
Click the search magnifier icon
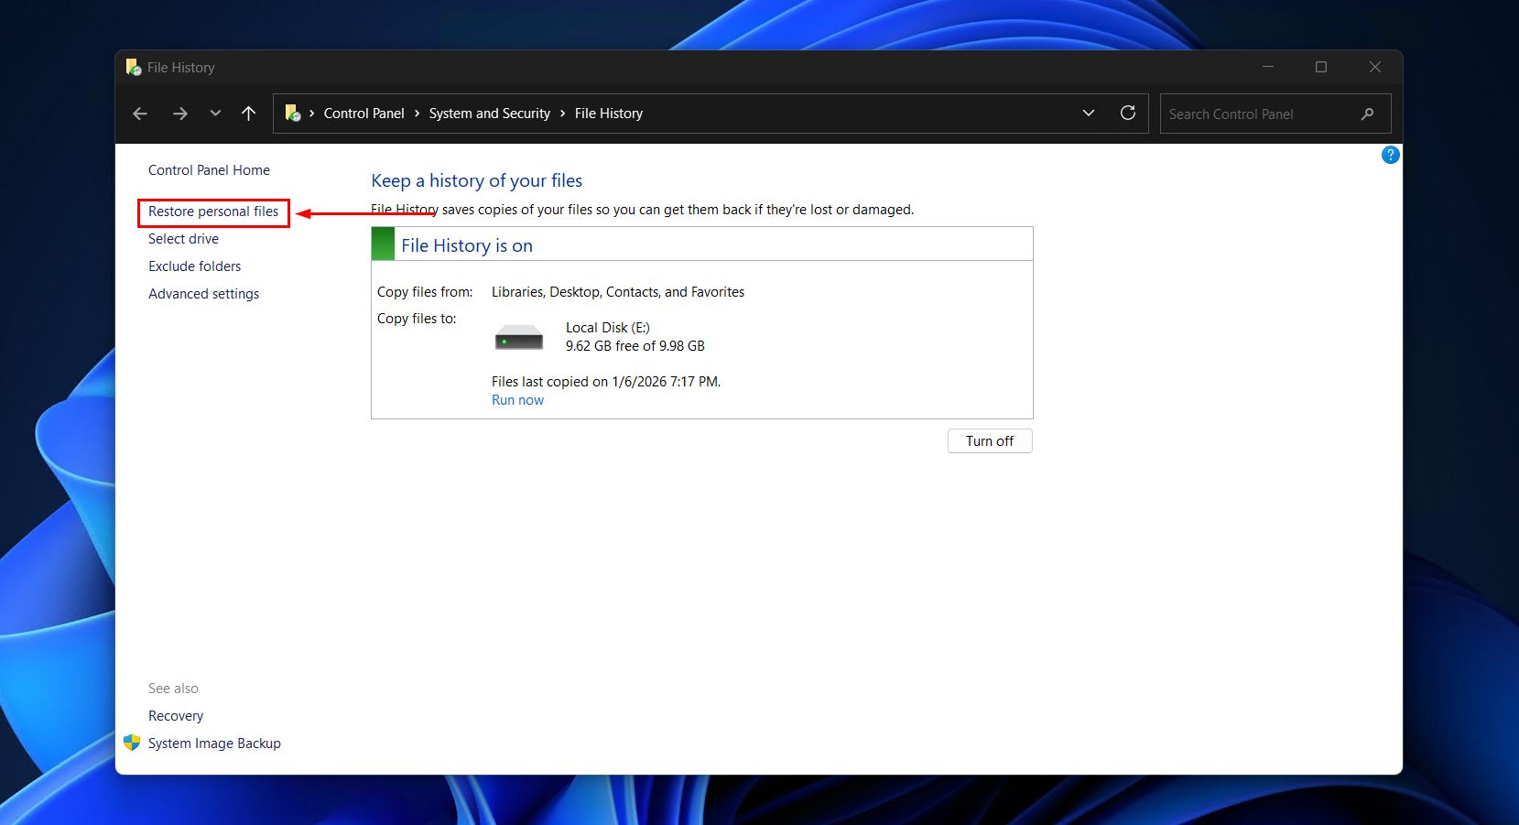tap(1366, 114)
